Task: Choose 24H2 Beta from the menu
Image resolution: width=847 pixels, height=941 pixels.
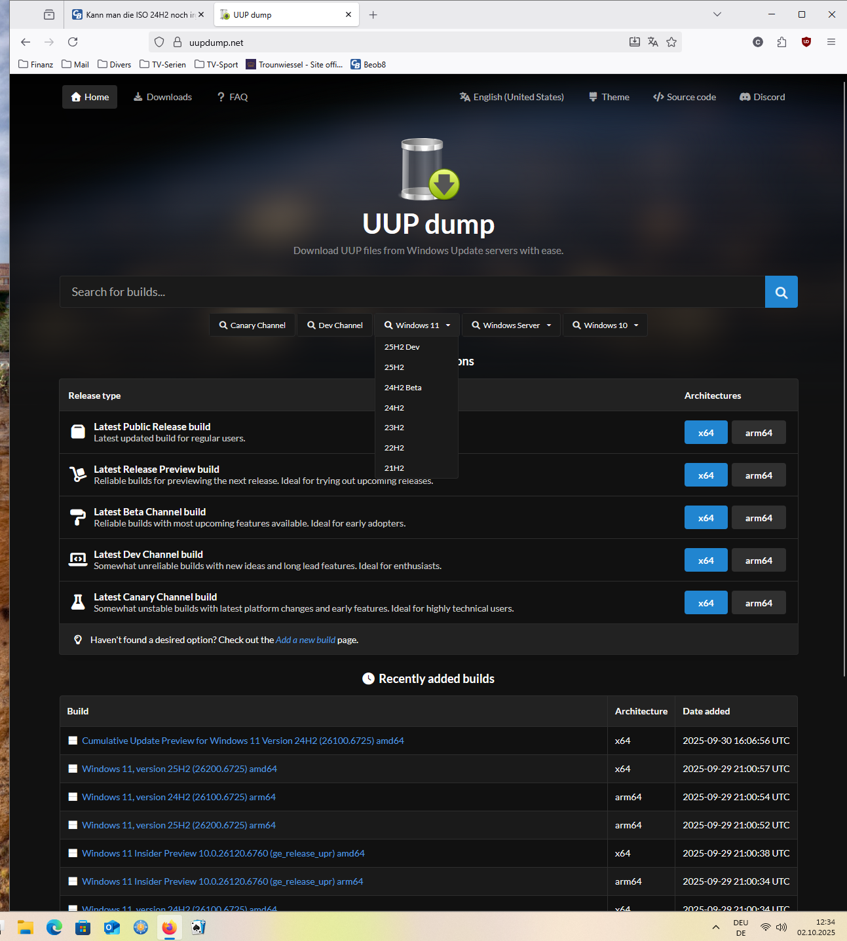Action: [417, 388]
